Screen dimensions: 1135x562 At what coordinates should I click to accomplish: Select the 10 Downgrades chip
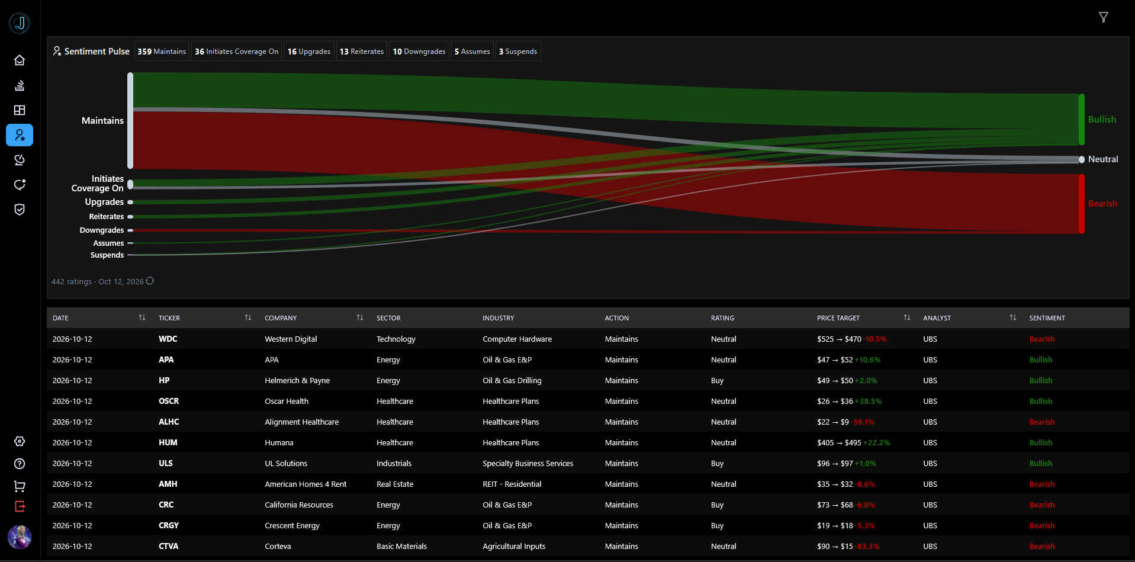pyautogui.click(x=419, y=52)
